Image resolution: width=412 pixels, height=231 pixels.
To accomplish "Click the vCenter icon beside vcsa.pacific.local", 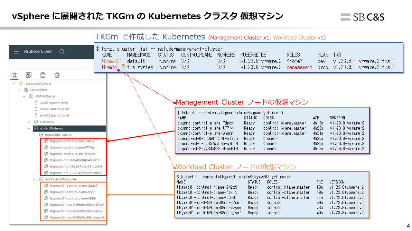I will 21,83.
